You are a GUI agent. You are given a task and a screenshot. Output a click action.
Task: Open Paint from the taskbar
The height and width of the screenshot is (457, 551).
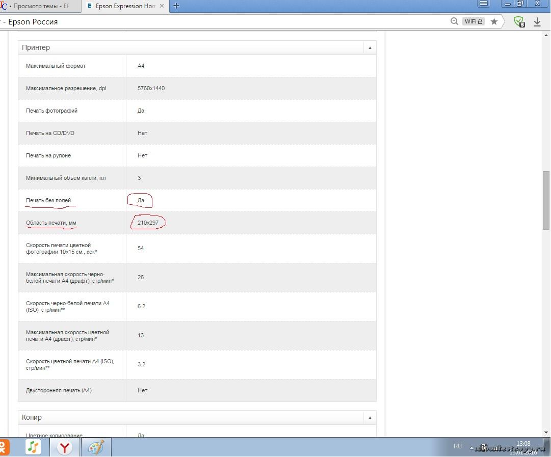(x=96, y=447)
